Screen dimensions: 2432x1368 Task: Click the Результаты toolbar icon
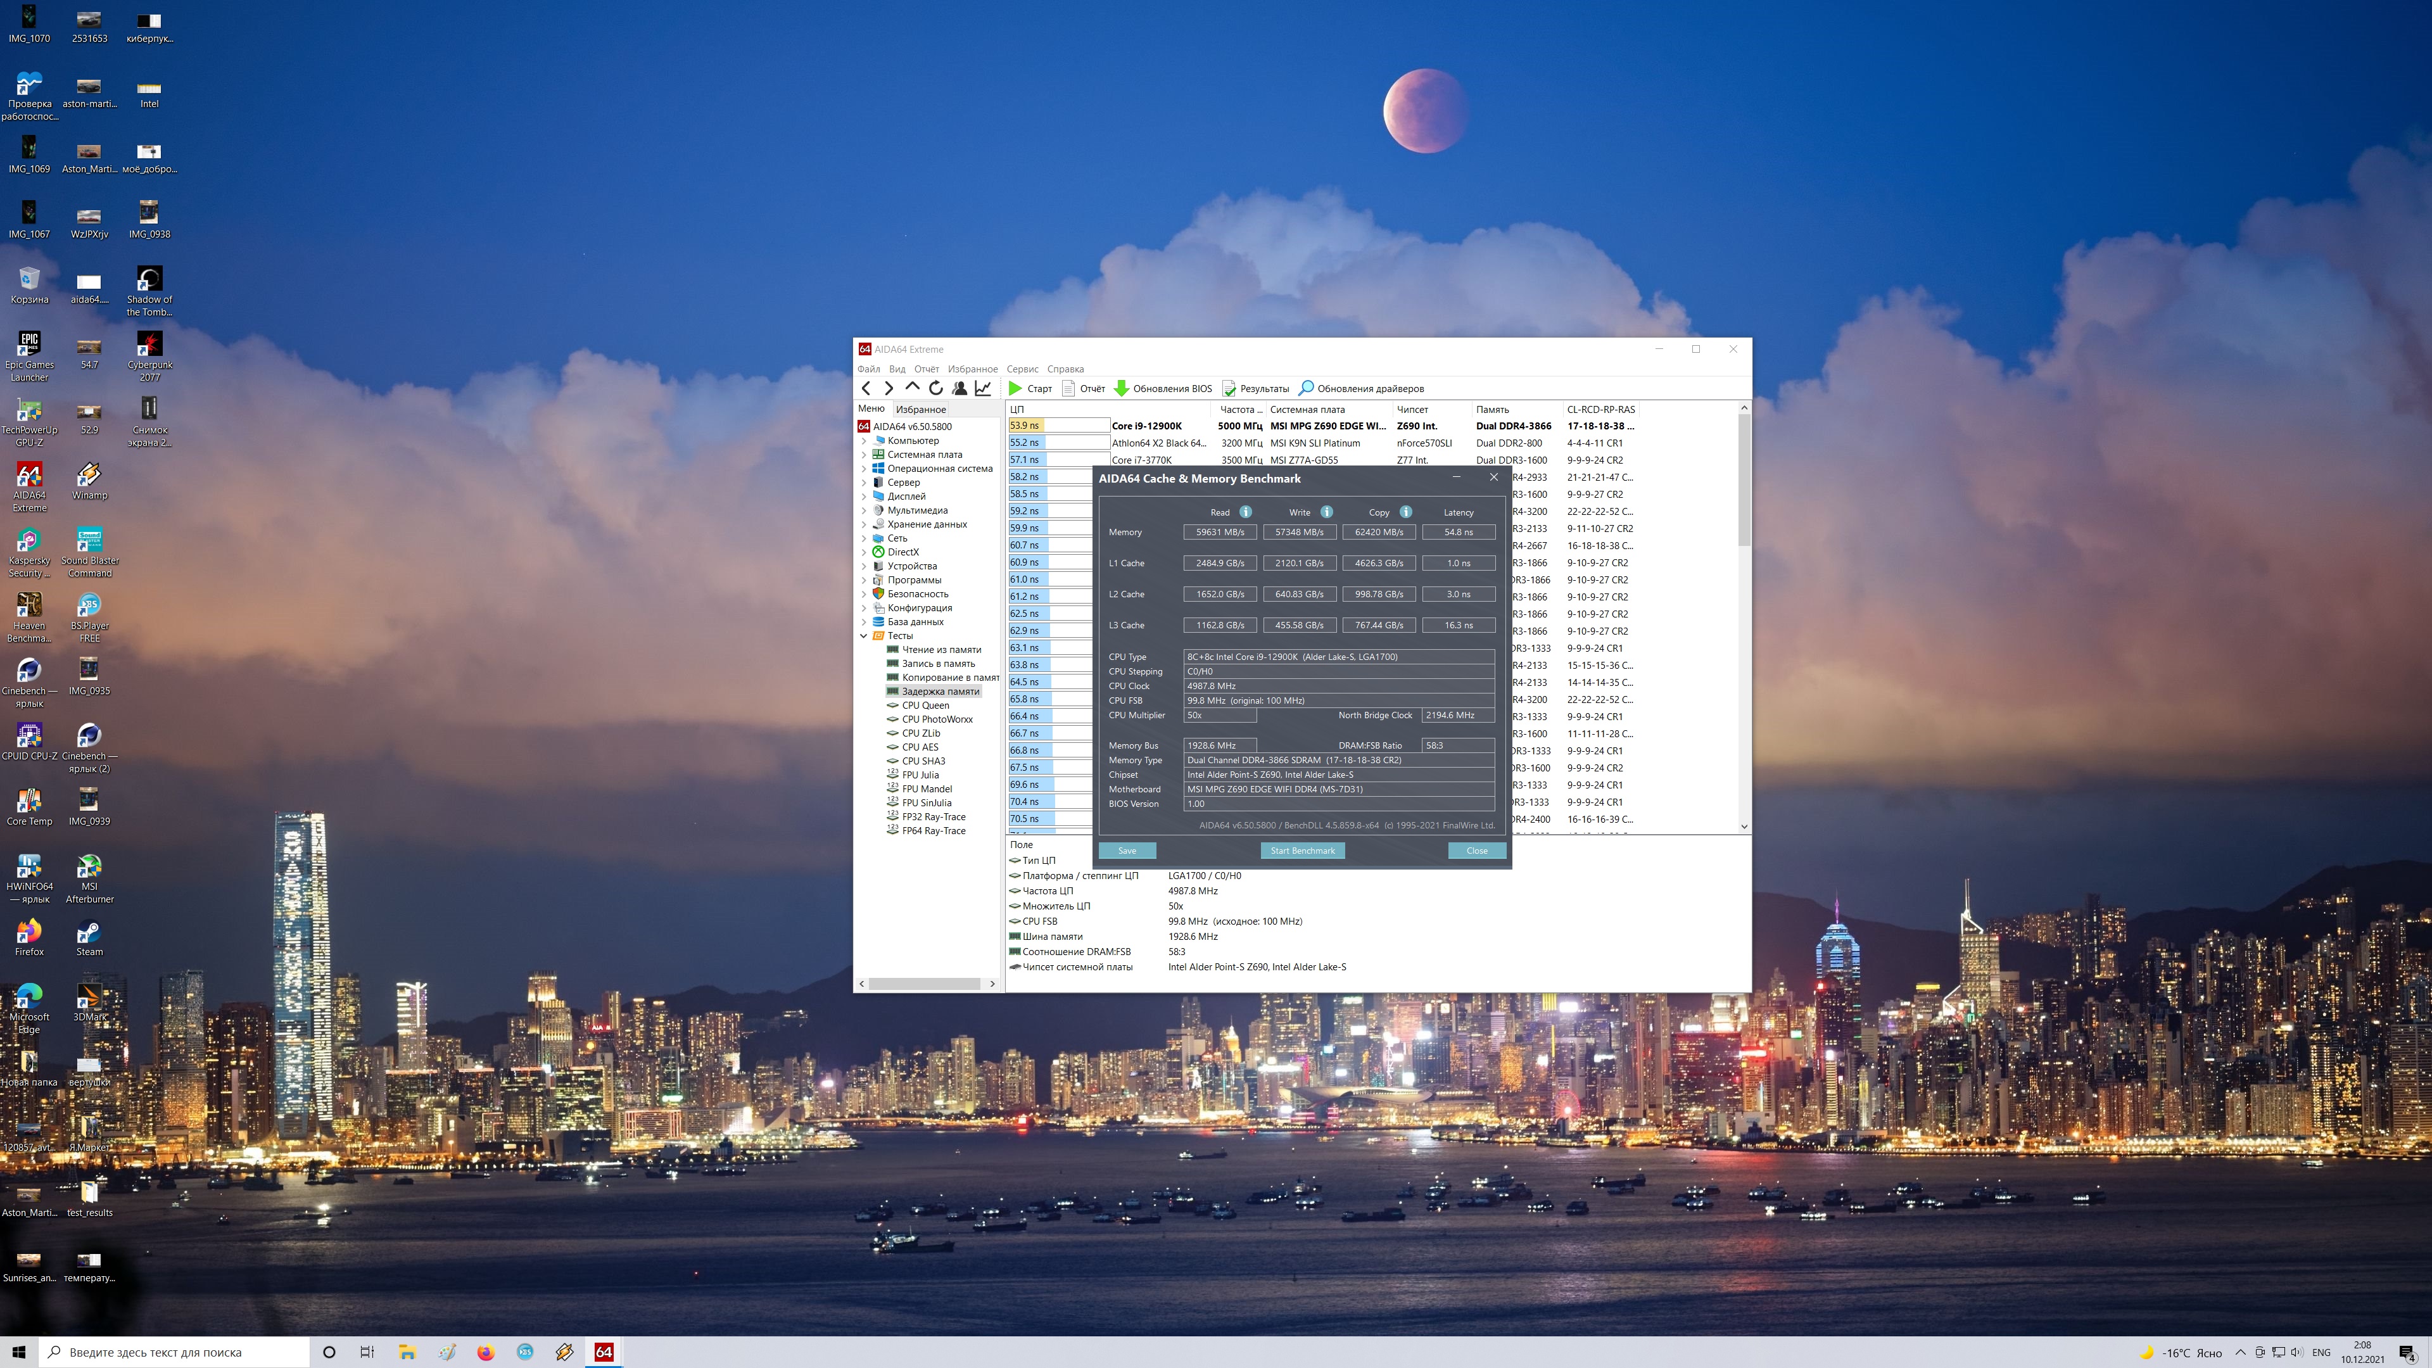(x=1229, y=388)
